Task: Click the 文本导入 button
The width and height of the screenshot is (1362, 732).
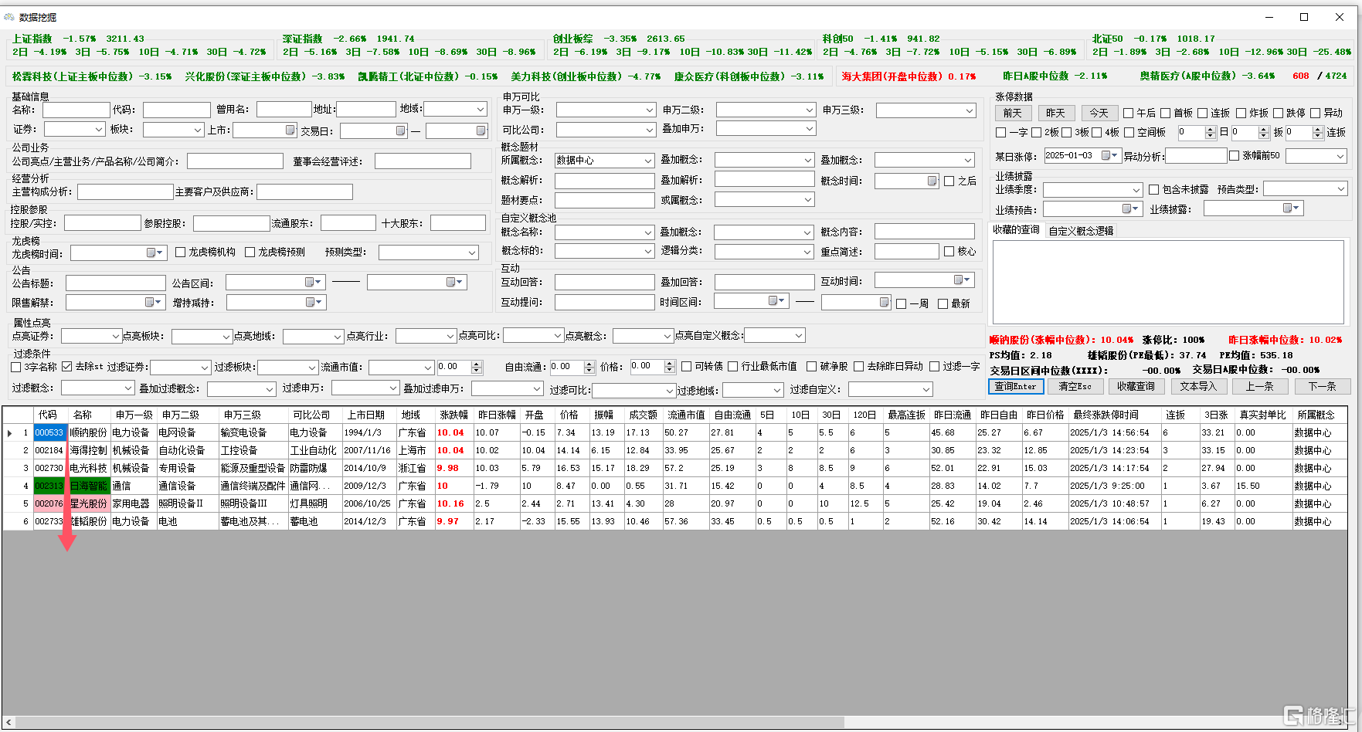Action: pyautogui.click(x=1197, y=386)
